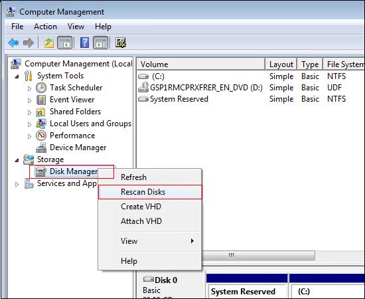Click the Back arrow toolbar icon
365x299 pixels.
(13, 43)
